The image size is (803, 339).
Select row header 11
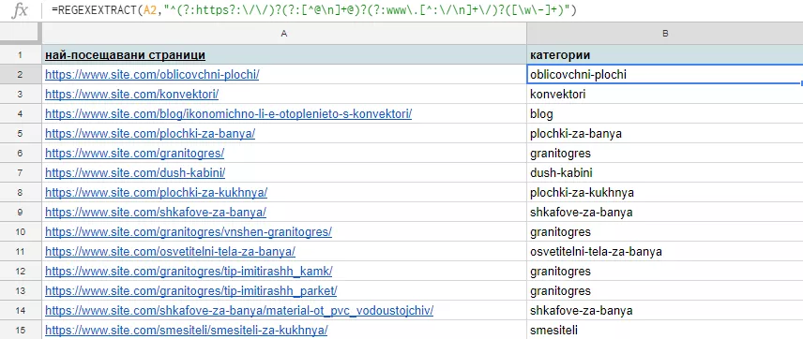[x=20, y=252]
